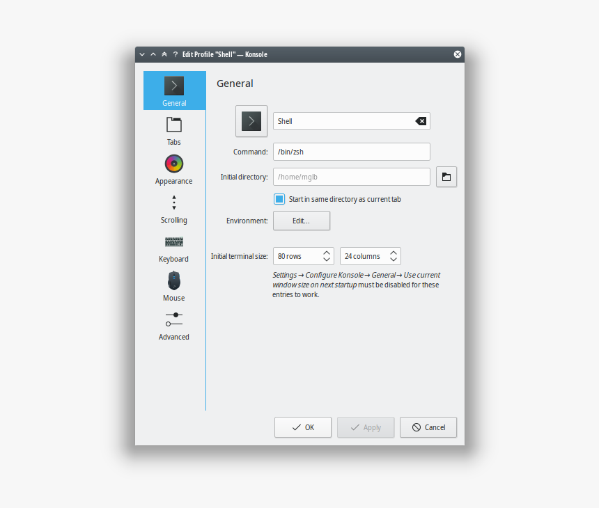Switch to the Appearance settings
599x508 pixels.
(173, 170)
